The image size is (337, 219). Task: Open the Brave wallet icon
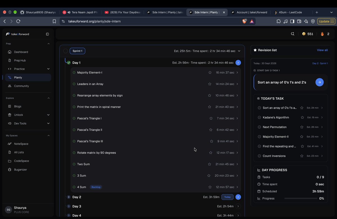[x=299, y=21]
